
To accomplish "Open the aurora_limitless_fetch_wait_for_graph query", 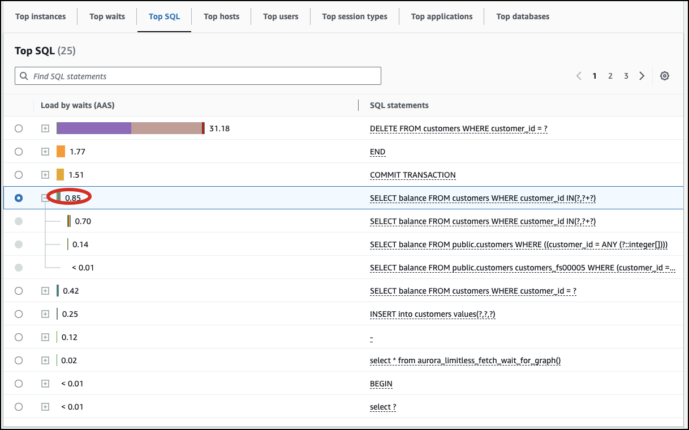I will [x=464, y=360].
